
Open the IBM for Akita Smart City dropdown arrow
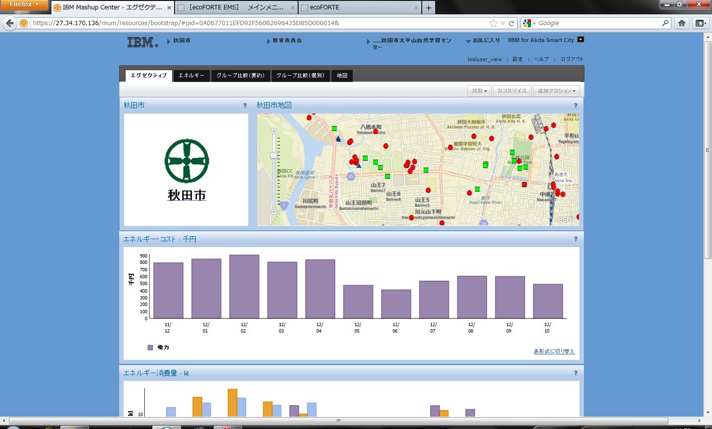581,40
